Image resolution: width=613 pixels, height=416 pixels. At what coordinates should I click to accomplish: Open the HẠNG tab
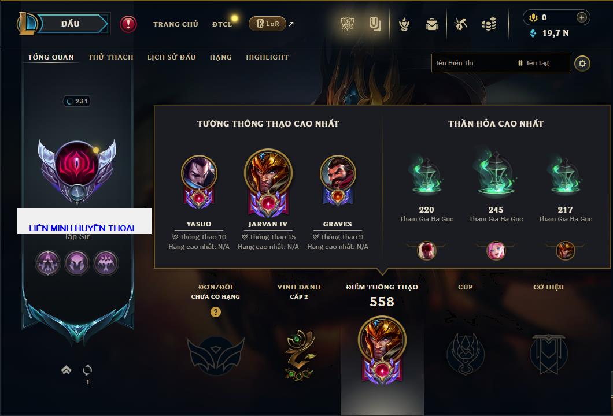coord(220,57)
